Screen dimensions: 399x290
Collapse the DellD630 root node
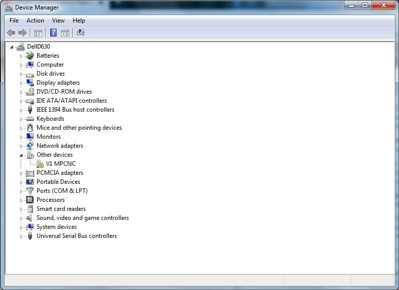[x=12, y=47]
